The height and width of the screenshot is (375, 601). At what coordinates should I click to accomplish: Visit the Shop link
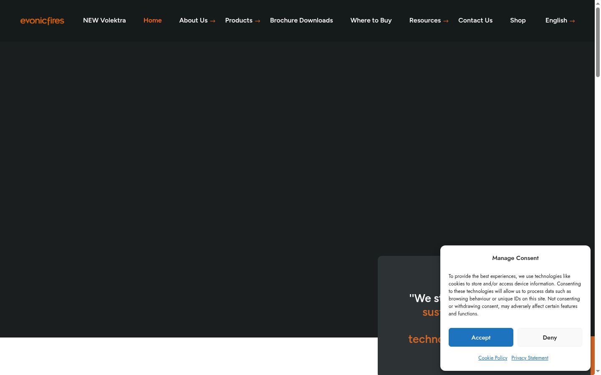[x=518, y=20]
